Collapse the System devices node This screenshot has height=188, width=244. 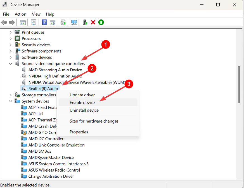click(11, 101)
